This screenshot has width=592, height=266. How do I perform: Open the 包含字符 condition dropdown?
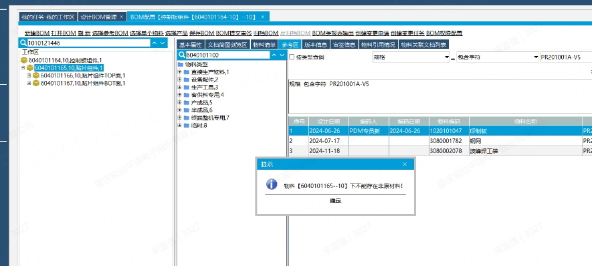(x=536, y=57)
